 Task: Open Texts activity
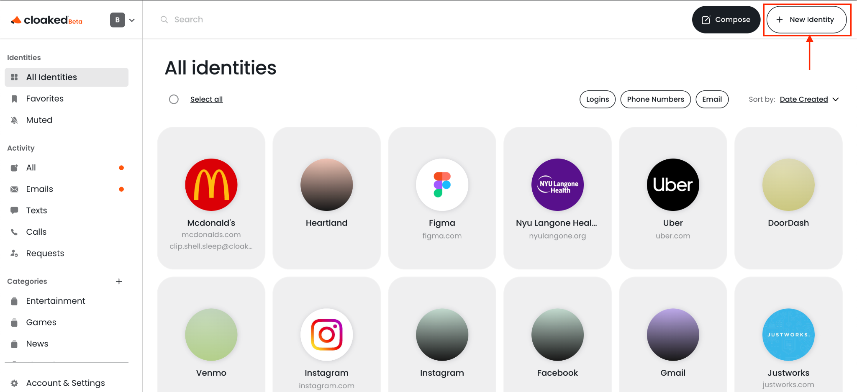click(67, 210)
